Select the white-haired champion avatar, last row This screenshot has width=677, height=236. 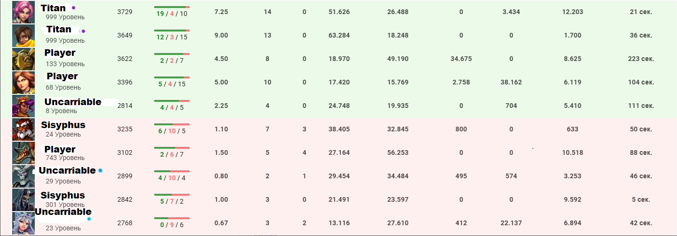23,223
